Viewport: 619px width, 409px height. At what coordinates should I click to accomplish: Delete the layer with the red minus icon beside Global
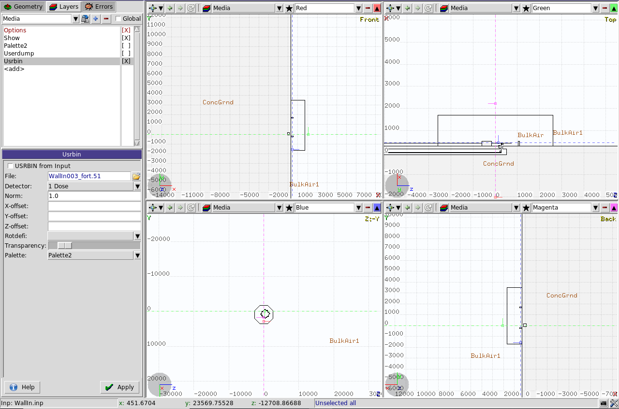[x=106, y=18]
